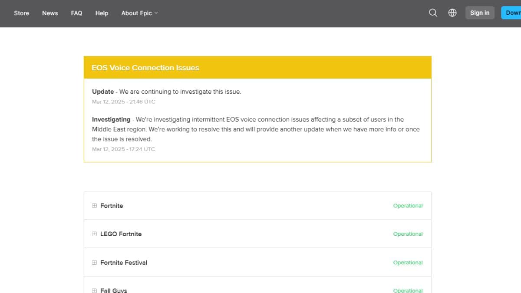Click Operational status in the LEGO Fortnite row
521x293 pixels.
click(408, 234)
